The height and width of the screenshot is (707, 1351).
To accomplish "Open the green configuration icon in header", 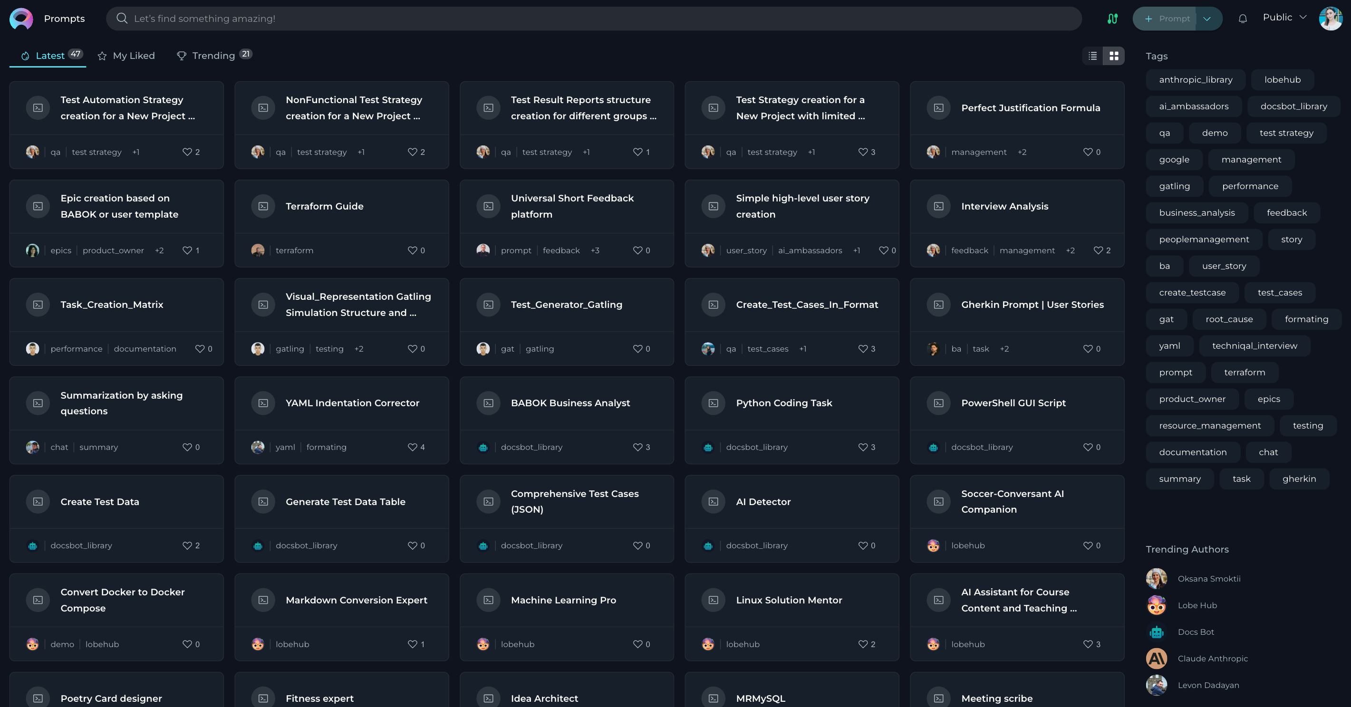I will 1112,19.
